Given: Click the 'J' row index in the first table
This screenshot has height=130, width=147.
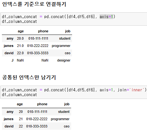Looking at the screenshot, I should tap(12, 60).
